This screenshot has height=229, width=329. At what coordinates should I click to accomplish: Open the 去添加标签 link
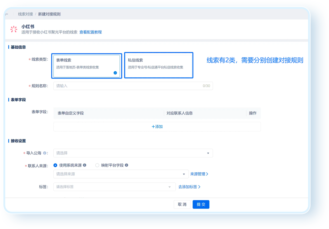189,187
